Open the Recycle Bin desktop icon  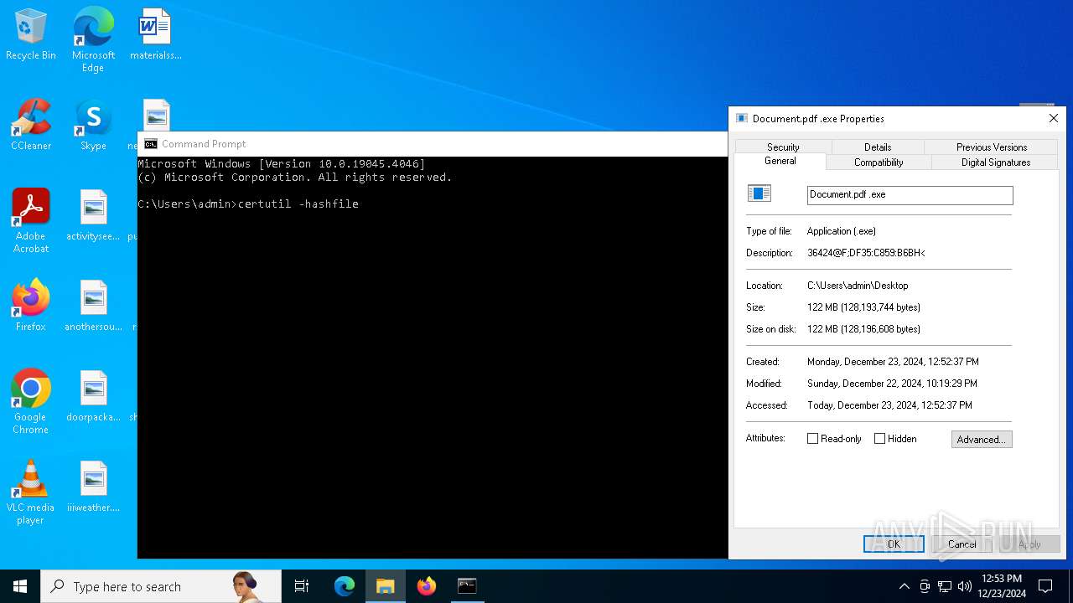(31, 35)
